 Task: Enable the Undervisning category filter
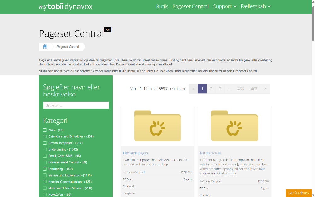point(45,149)
